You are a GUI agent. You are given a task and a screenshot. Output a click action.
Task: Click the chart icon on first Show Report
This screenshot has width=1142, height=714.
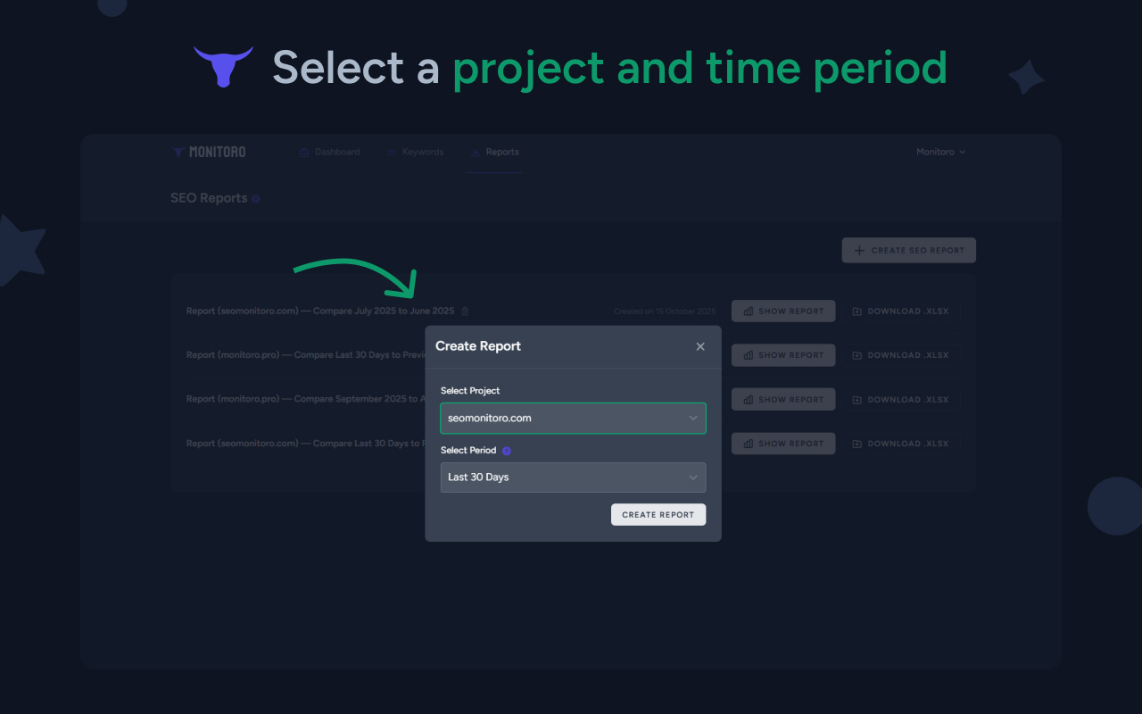(750, 311)
